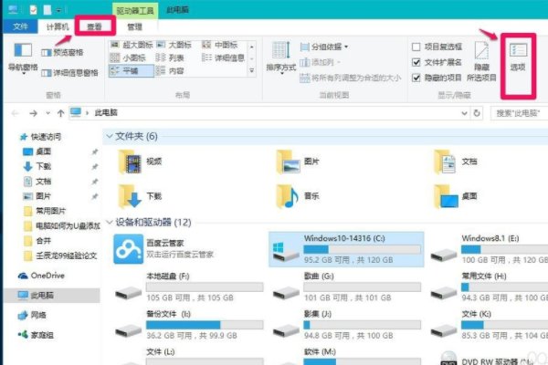The width and height of the screenshot is (548, 365).
Task: Collapse the 文件夹 (6) group
Action: [x=110, y=136]
